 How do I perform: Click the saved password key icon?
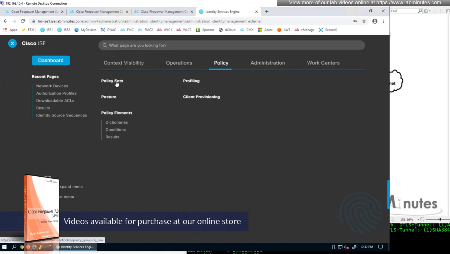click(355, 21)
